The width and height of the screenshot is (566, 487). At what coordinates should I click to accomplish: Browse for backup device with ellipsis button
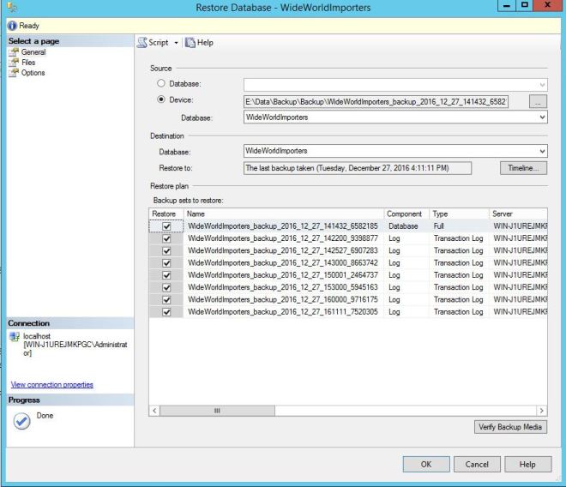pyautogui.click(x=538, y=101)
